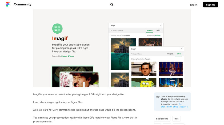Image resolution: width=224 pixels, height=125 pixels.
Task: Click the green Imagif plugin icon
Action: [57, 29]
